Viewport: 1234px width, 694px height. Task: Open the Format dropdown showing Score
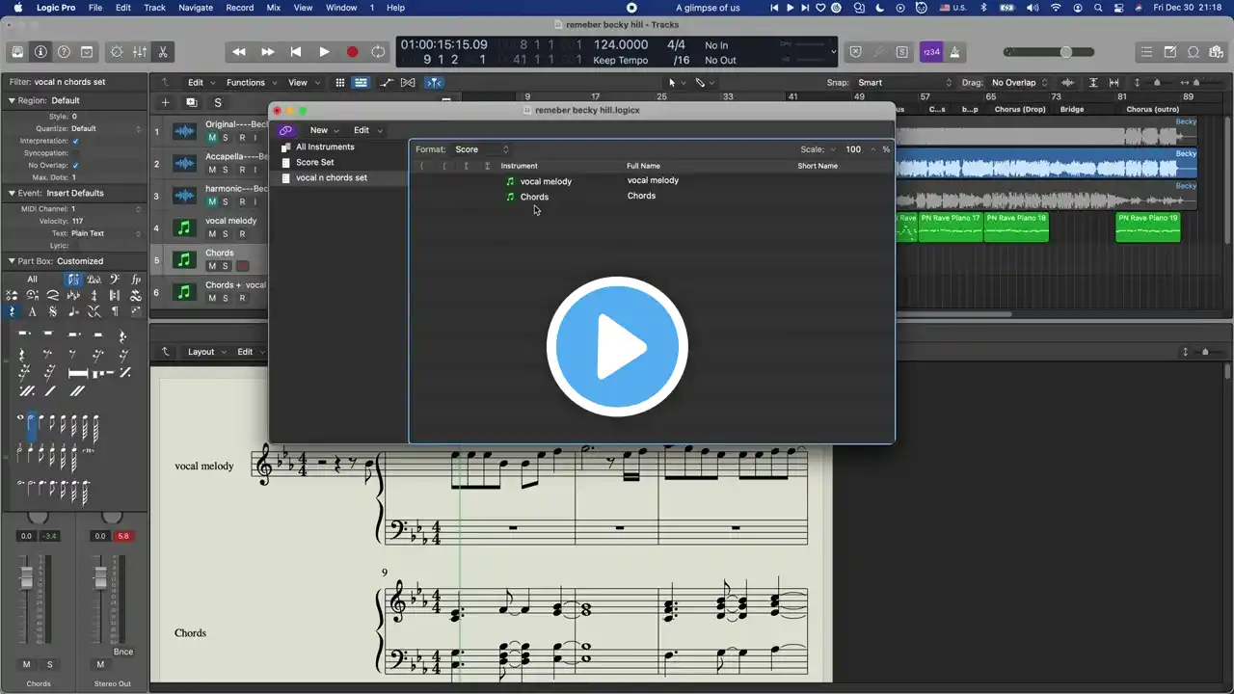pyautogui.click(x=481, y=149)
